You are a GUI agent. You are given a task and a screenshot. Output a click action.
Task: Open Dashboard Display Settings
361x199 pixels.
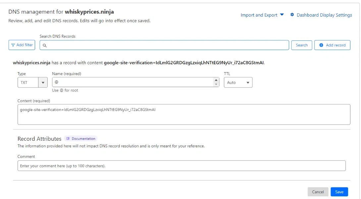pyautogui.click(x=324, y=15)
